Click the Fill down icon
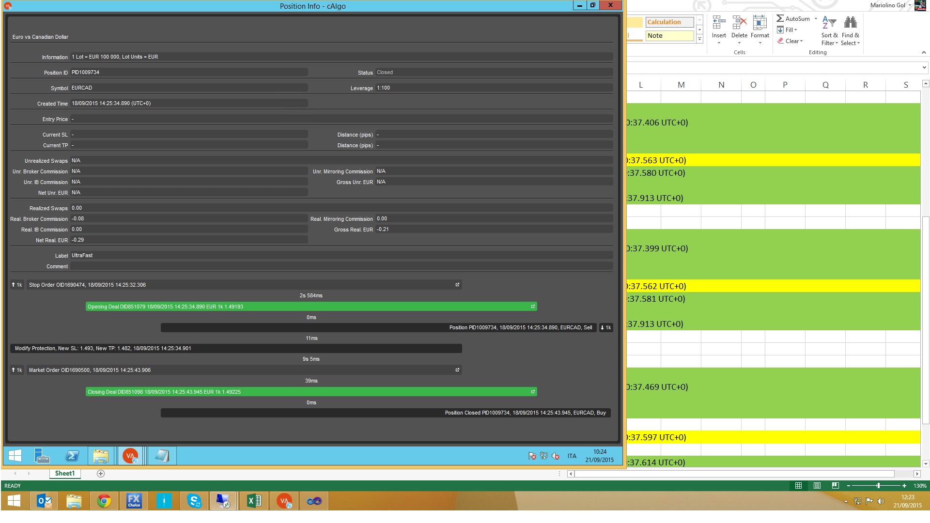 pos(780,30)
